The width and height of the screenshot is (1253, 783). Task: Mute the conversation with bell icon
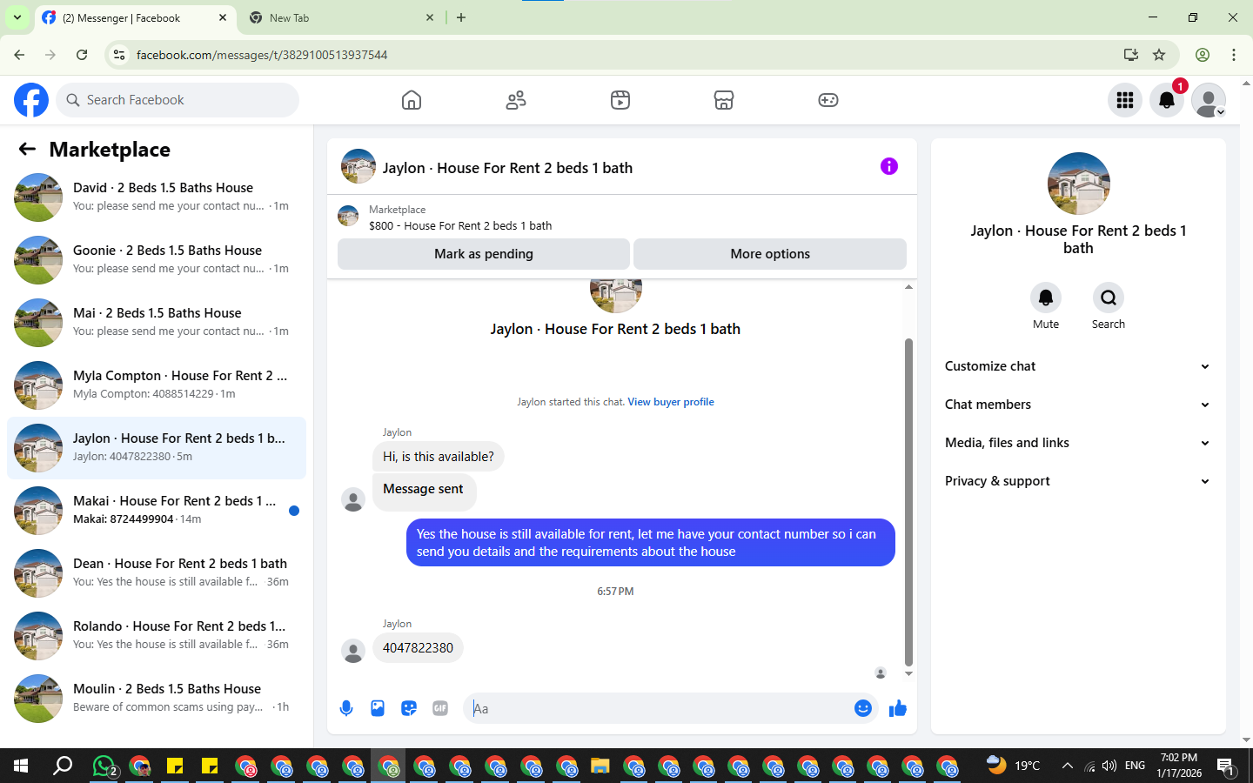click(1046, 298)
